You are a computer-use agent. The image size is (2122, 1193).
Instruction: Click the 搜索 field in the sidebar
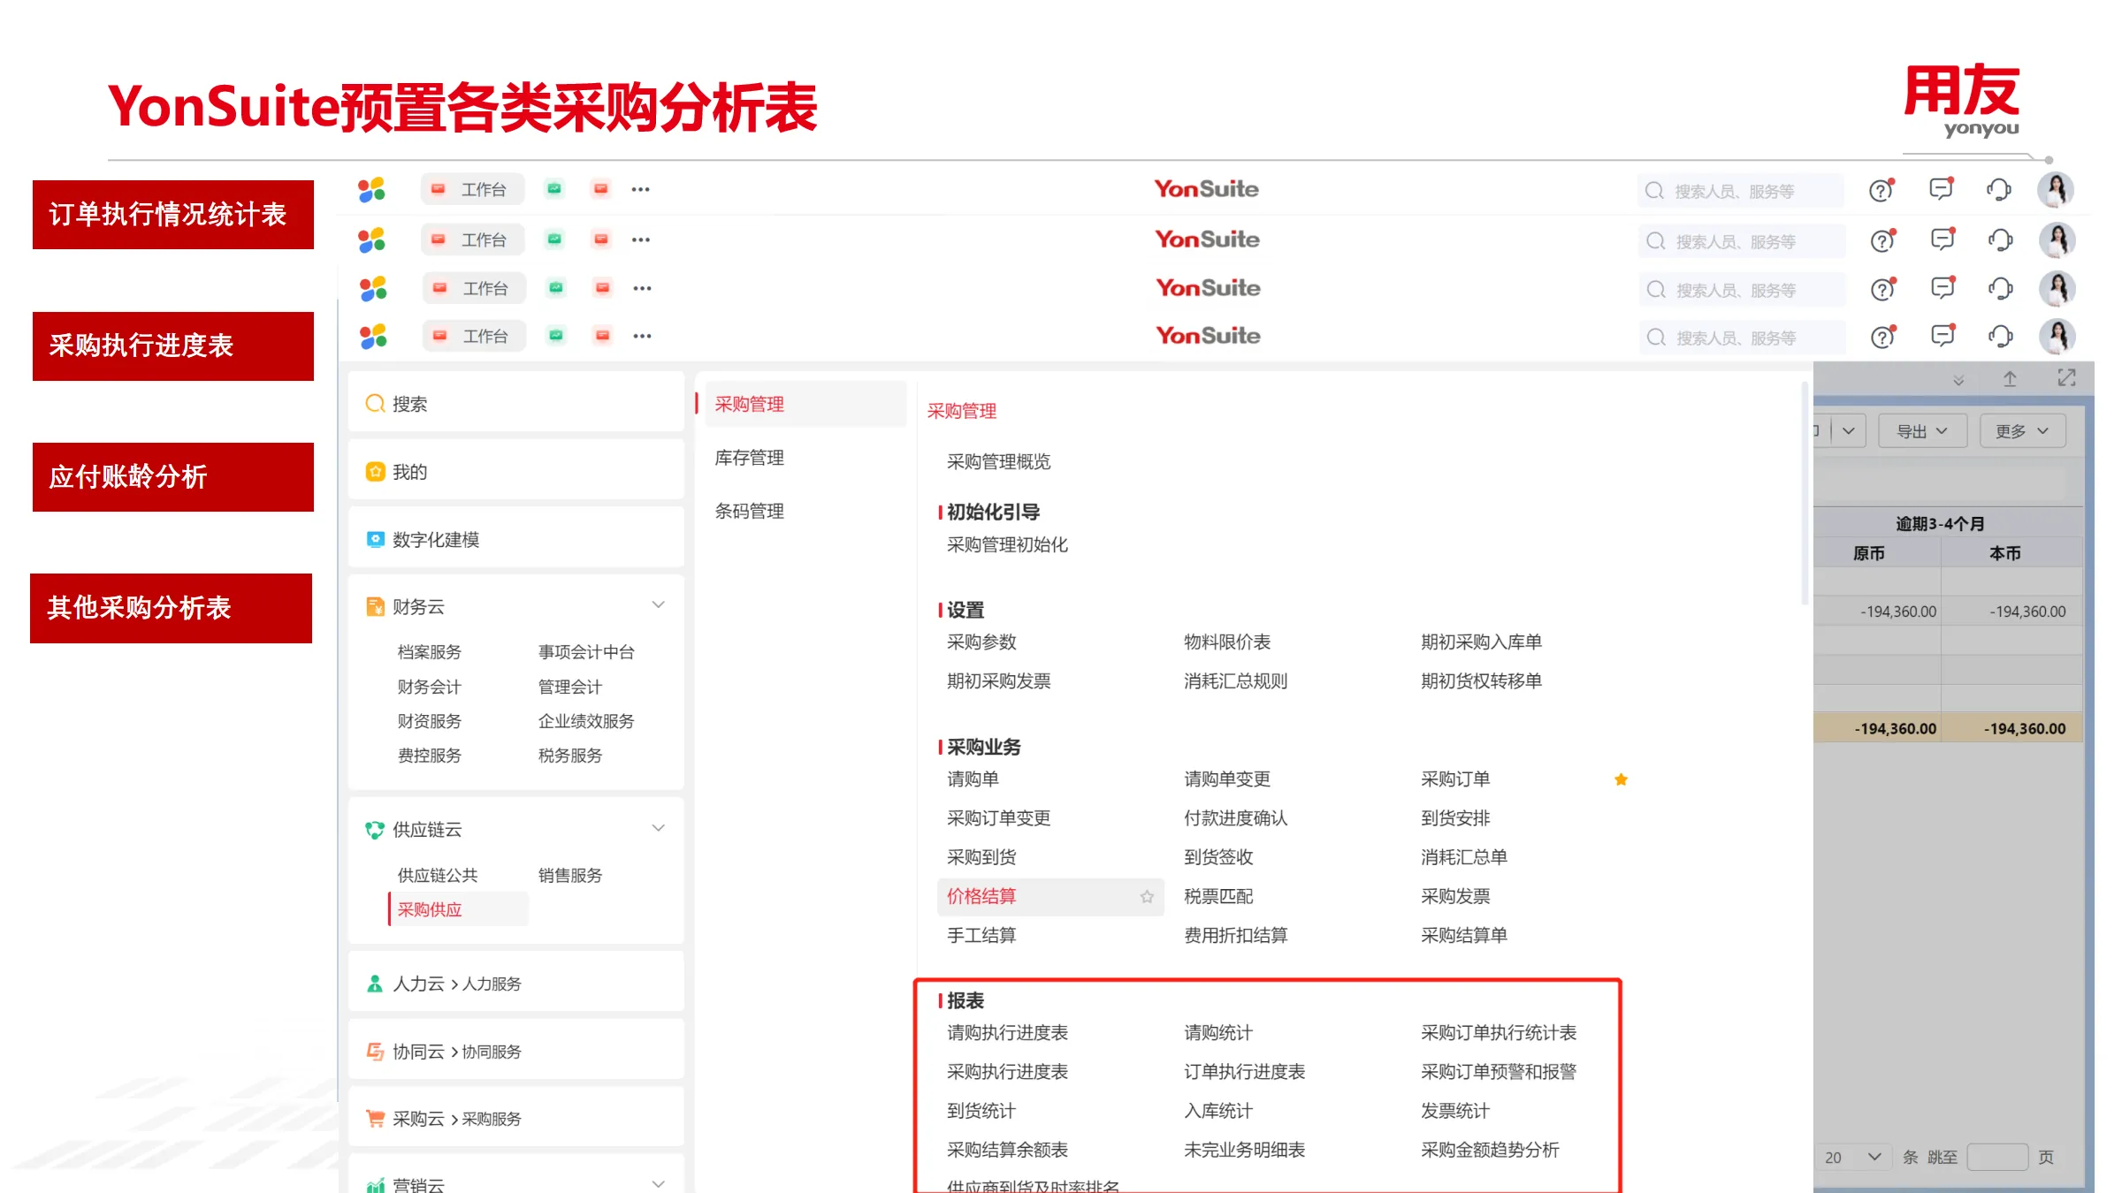point(516,404)
